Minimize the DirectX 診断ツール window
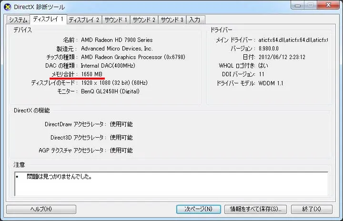 (297, 5)
